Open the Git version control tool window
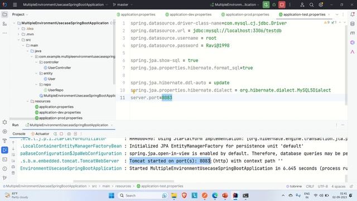 click(4, 178)
